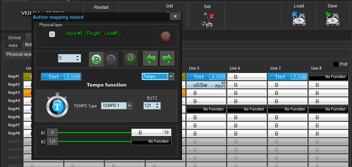This screenshot has width=352, height=167.
Task: Select Reg#3 Line 5 B cell
Action: [206, 93]
